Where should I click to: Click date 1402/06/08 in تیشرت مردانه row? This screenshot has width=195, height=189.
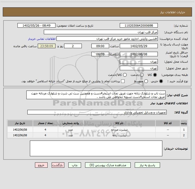[x=20, y=130]
